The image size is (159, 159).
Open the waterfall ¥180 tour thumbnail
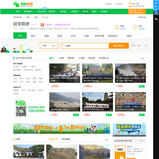click(130, 73)
